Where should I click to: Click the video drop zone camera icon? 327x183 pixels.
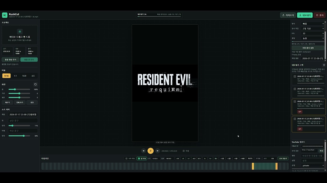[20, 32]
